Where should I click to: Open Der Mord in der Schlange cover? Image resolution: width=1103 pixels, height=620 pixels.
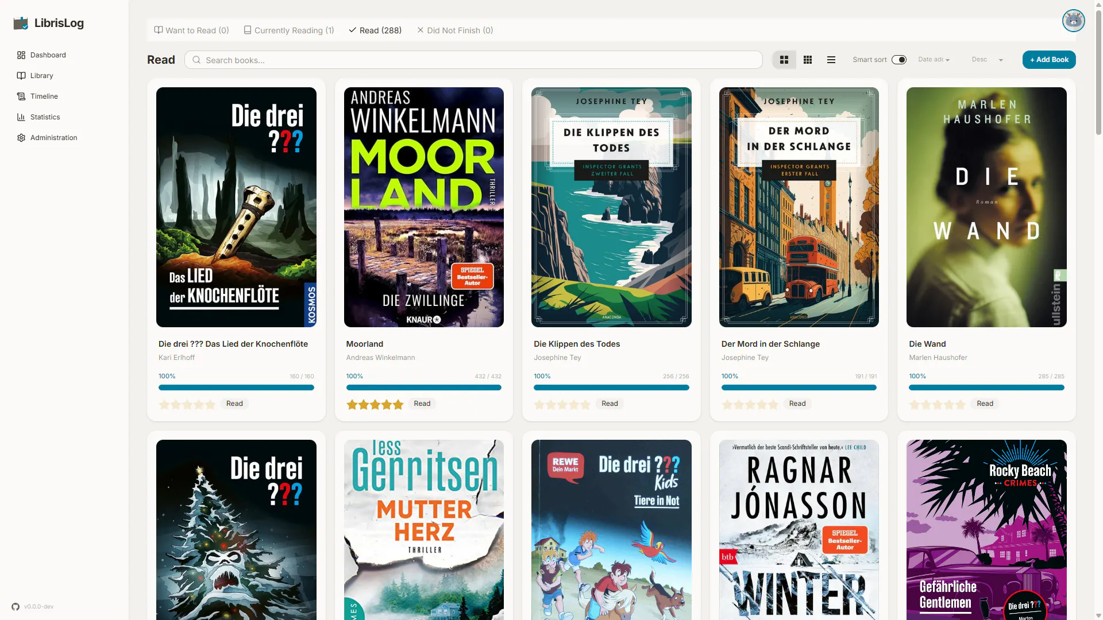click(x=799, y=207)
